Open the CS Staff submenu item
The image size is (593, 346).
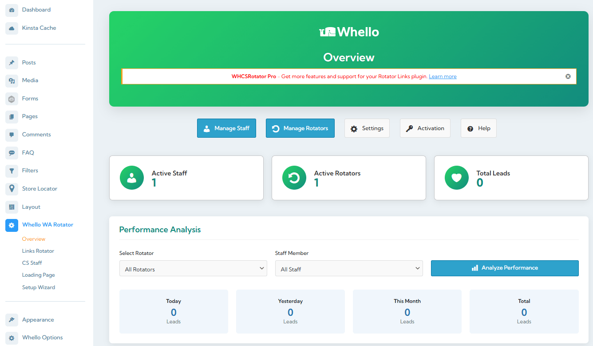coord(32,263)
